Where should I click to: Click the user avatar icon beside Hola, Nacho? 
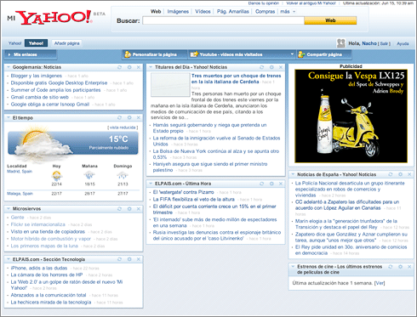click(340, 43)
